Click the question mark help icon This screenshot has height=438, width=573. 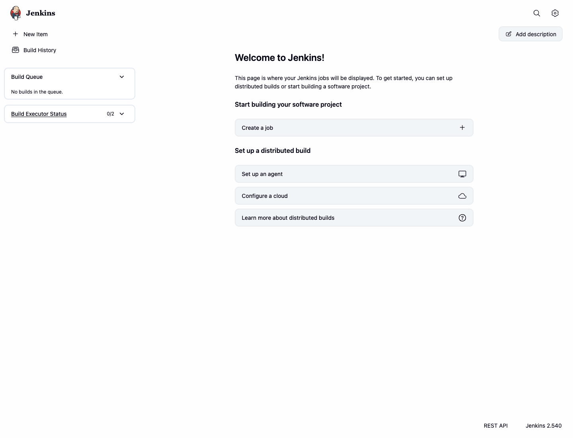(x=462, y=218)
